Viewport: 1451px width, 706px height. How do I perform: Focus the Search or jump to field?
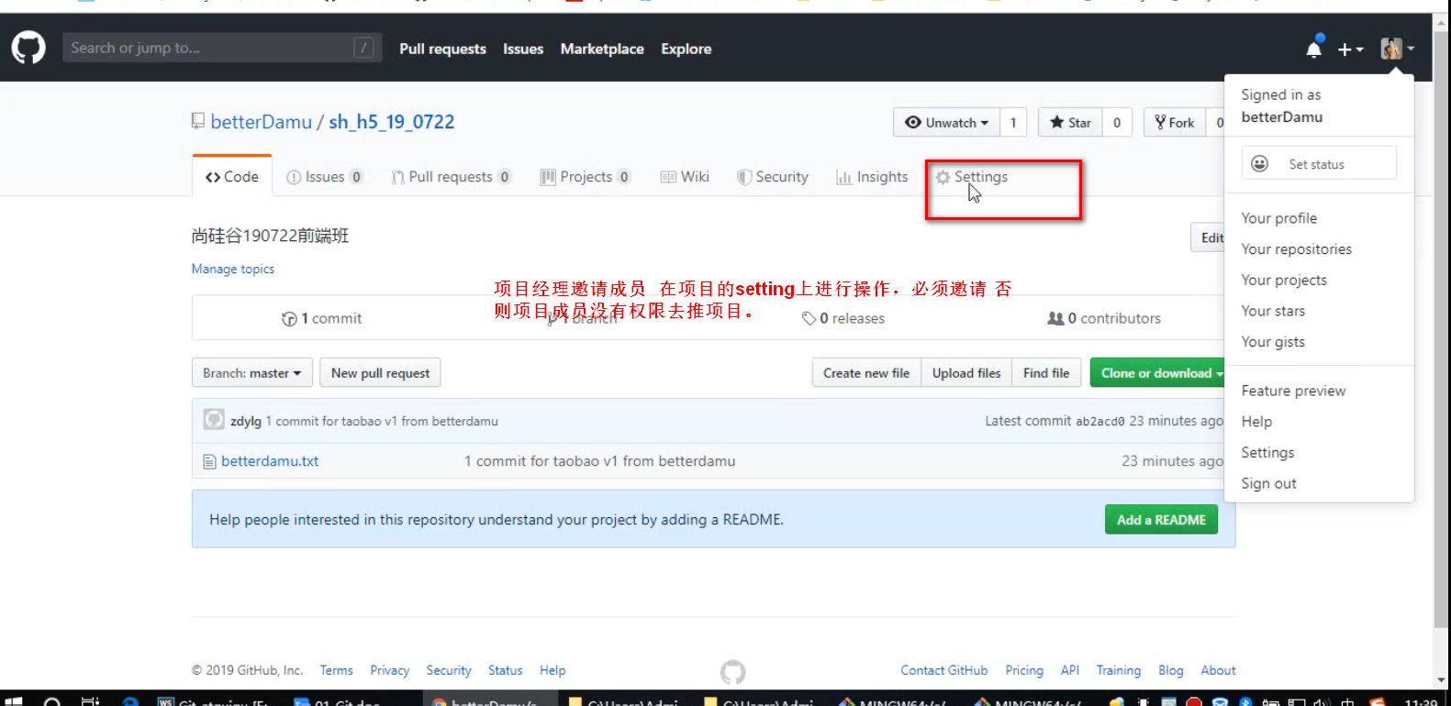tap(222, 48)
